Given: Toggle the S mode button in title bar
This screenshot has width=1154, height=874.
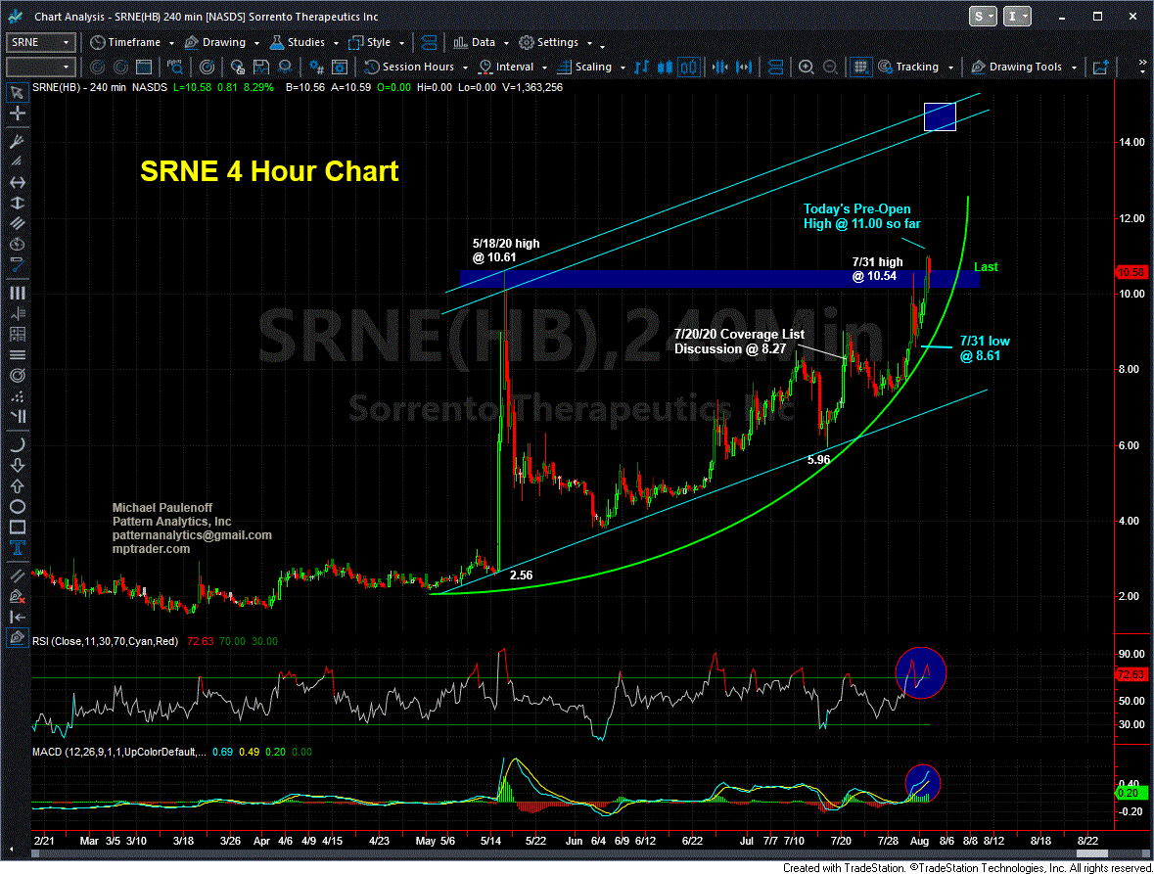Looking at the screenshot, I should tap(983, 17).
